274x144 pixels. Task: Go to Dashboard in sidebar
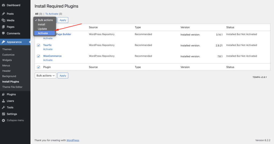coord(13,5)
